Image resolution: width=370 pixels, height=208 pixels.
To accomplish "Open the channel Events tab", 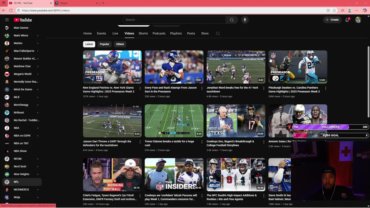I will [x=101, y=34].
